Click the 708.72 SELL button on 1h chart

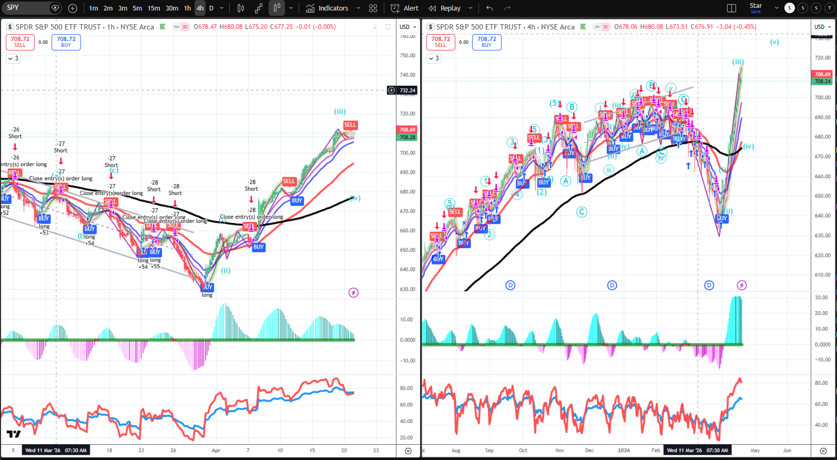(x=20, y=42)
